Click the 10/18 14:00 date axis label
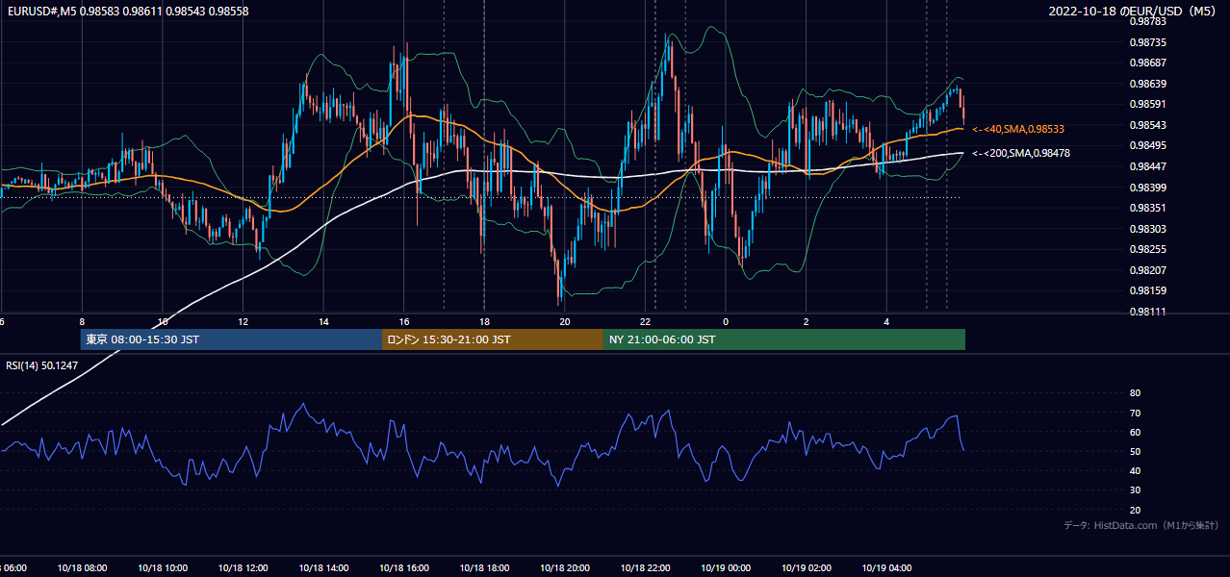This screenshot has width=1230, height=577. click(x=323, y=567)
